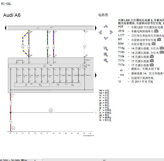Click the '379' ground connection legend row
This screenshot has height=161, width=164.
click(142, 74)
